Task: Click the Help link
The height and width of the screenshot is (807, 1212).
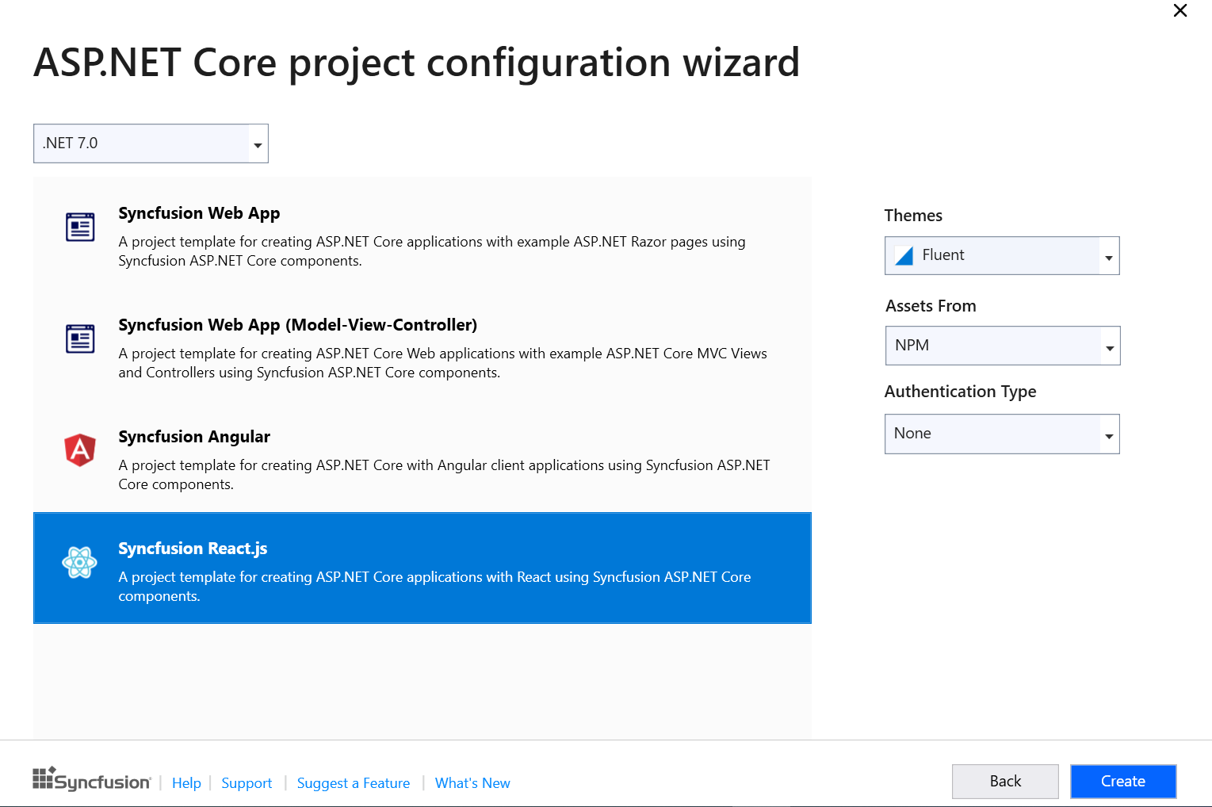Action: point(186,783)
